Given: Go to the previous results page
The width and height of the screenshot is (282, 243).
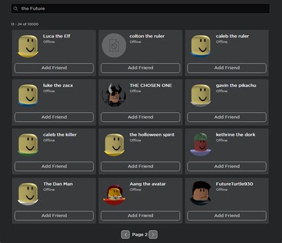Looking at the screenshot, I should point(126,235).
